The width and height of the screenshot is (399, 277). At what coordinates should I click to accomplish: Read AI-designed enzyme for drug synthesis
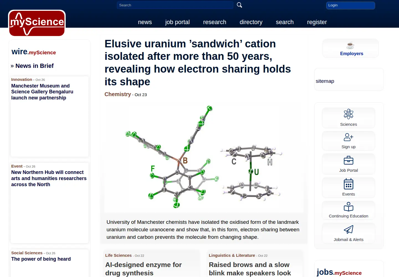(x=144, y=269)
